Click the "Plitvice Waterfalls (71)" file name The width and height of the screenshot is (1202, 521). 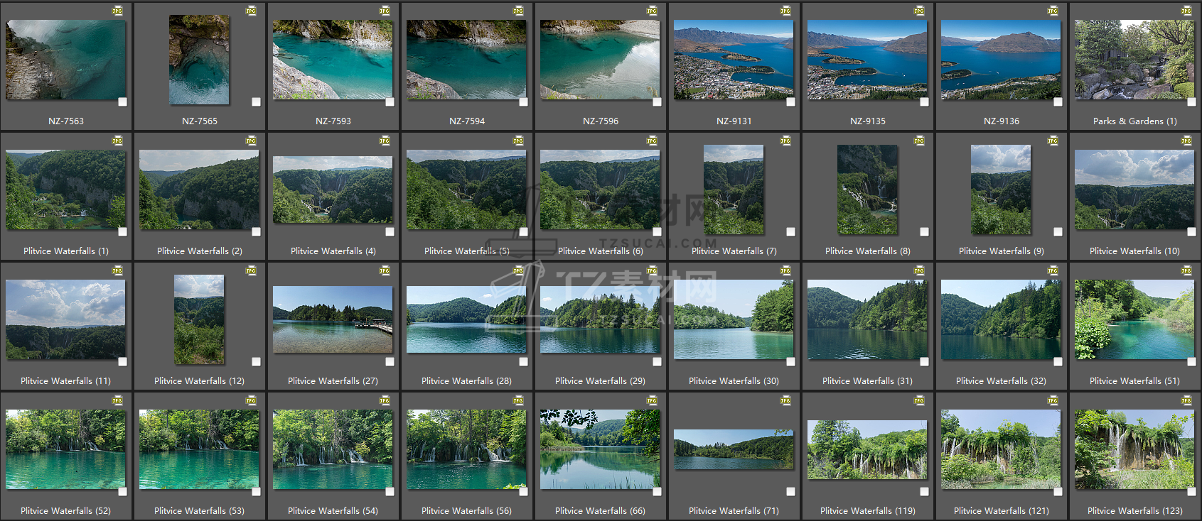coord(734,511)
